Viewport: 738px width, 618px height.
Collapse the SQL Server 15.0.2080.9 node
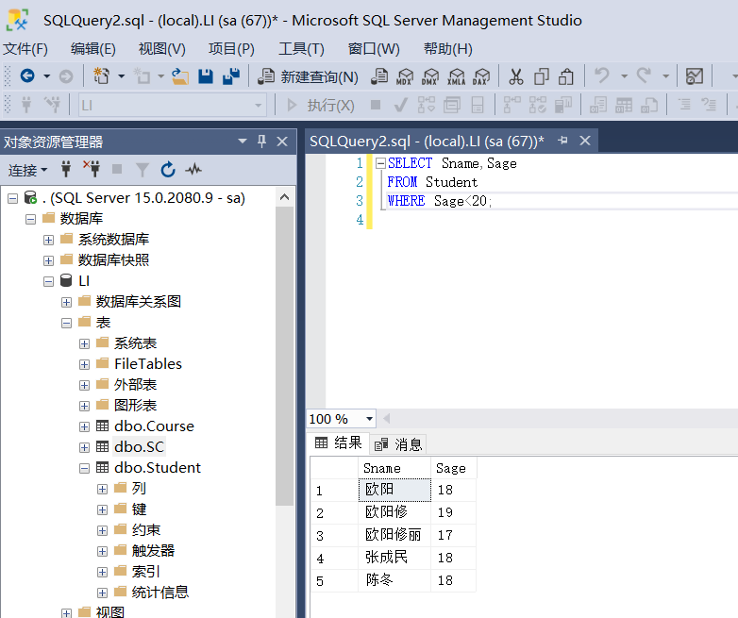(x=12, y=199)
